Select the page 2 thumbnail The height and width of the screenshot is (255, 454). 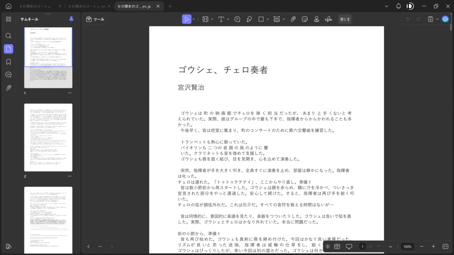(x=48, y=138)
